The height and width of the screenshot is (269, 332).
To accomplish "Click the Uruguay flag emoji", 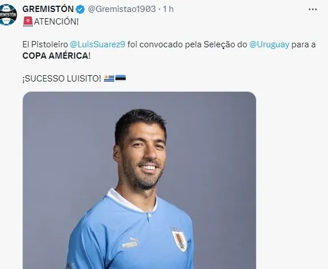I will 109,78.
